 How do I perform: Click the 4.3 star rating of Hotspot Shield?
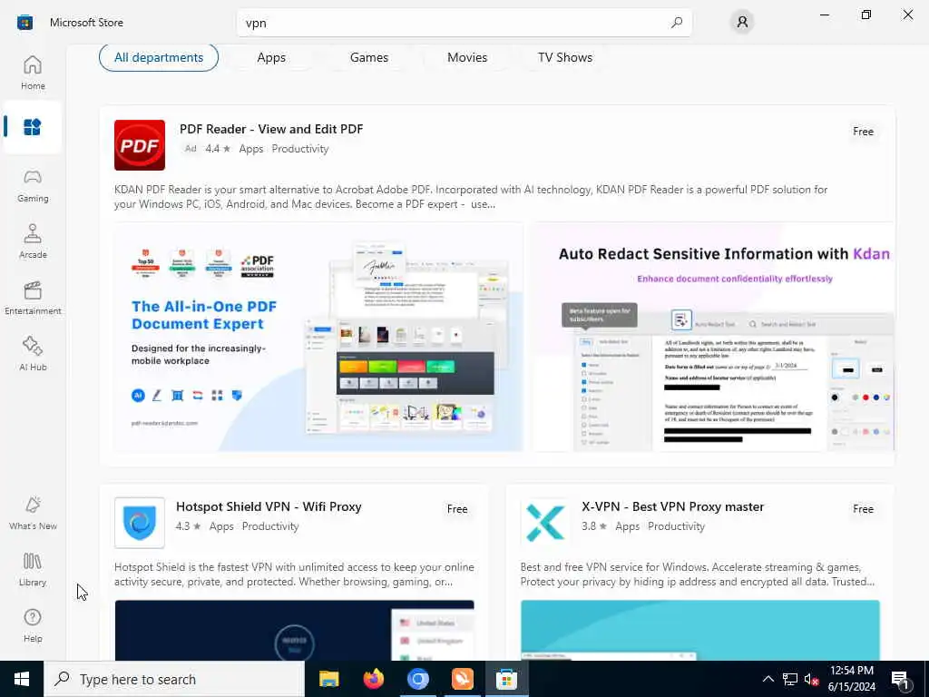pos(189,526)
